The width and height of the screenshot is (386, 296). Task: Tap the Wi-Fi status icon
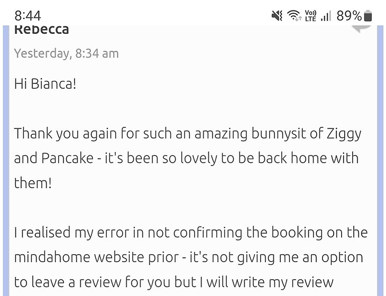coord(295,16)
